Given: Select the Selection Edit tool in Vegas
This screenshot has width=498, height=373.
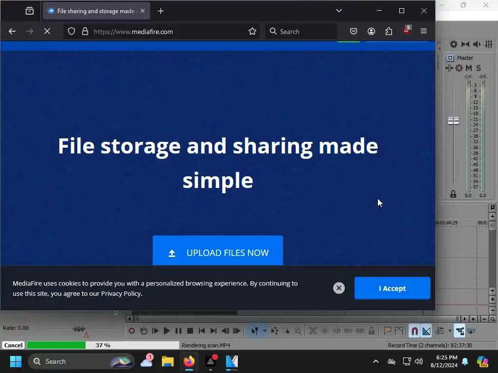Looking at the screenshot, I should (x=286, y=331).
